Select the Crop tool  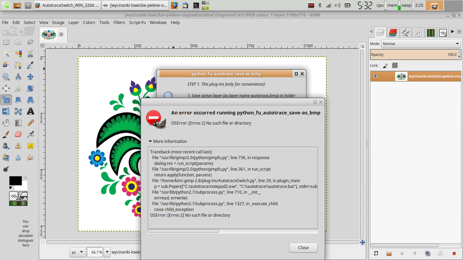click(18, 88)
